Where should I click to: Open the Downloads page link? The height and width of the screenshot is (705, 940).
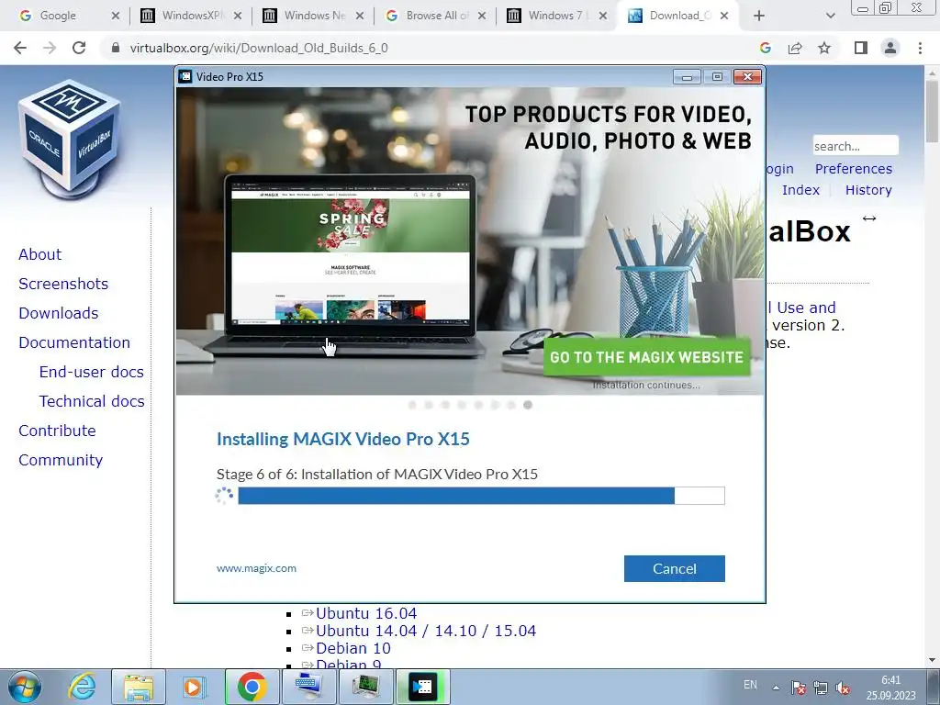59,313
